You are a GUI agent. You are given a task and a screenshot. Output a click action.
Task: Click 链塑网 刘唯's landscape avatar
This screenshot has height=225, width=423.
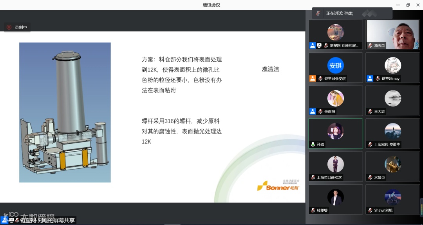pos(336,32)
